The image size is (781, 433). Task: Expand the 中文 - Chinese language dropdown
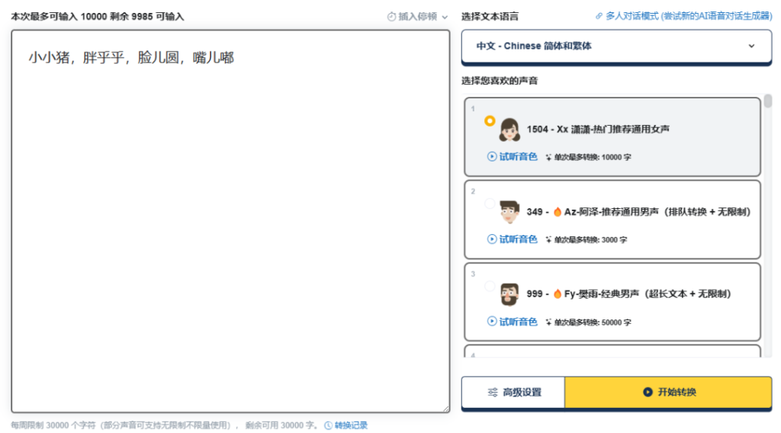[616, 47]
